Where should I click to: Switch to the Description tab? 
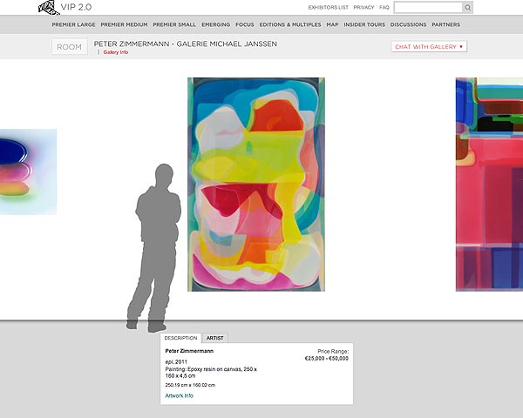(180, 338)
